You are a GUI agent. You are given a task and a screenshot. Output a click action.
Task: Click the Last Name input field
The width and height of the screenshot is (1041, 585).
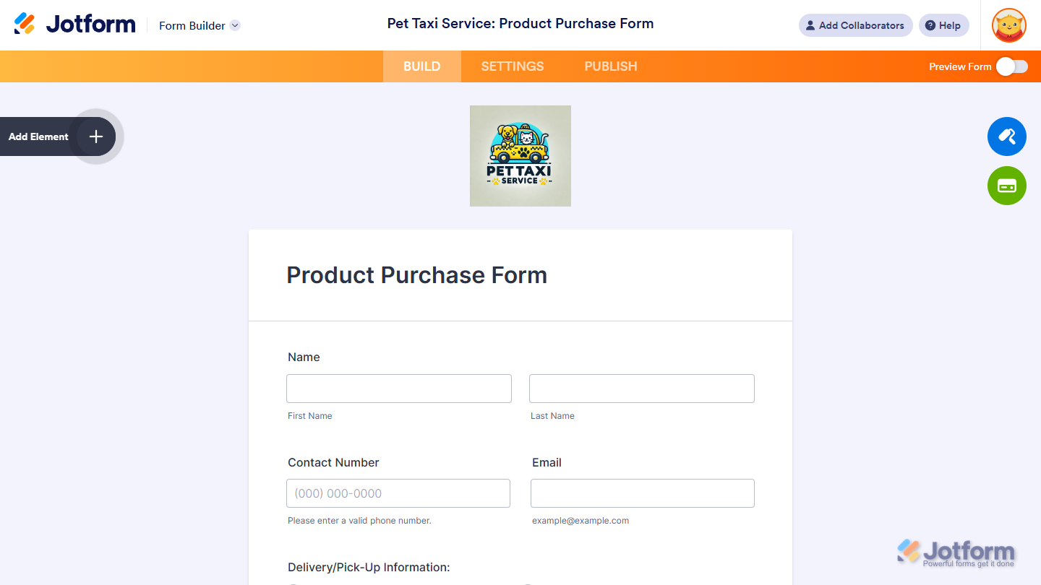pos(642,389)
